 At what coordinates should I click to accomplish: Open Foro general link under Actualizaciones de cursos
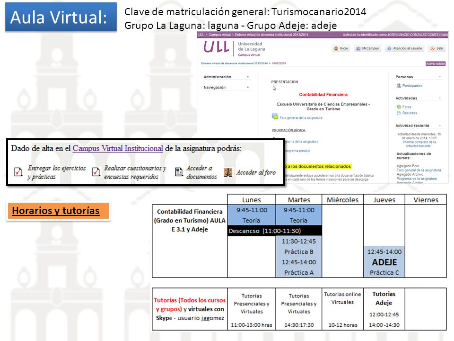[x=419, y=170]
